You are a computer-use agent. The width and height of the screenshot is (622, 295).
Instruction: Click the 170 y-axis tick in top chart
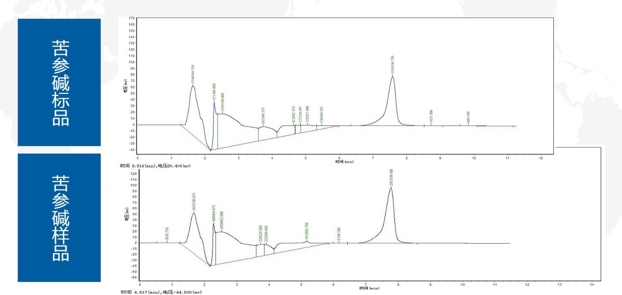[x=132, y=18]
